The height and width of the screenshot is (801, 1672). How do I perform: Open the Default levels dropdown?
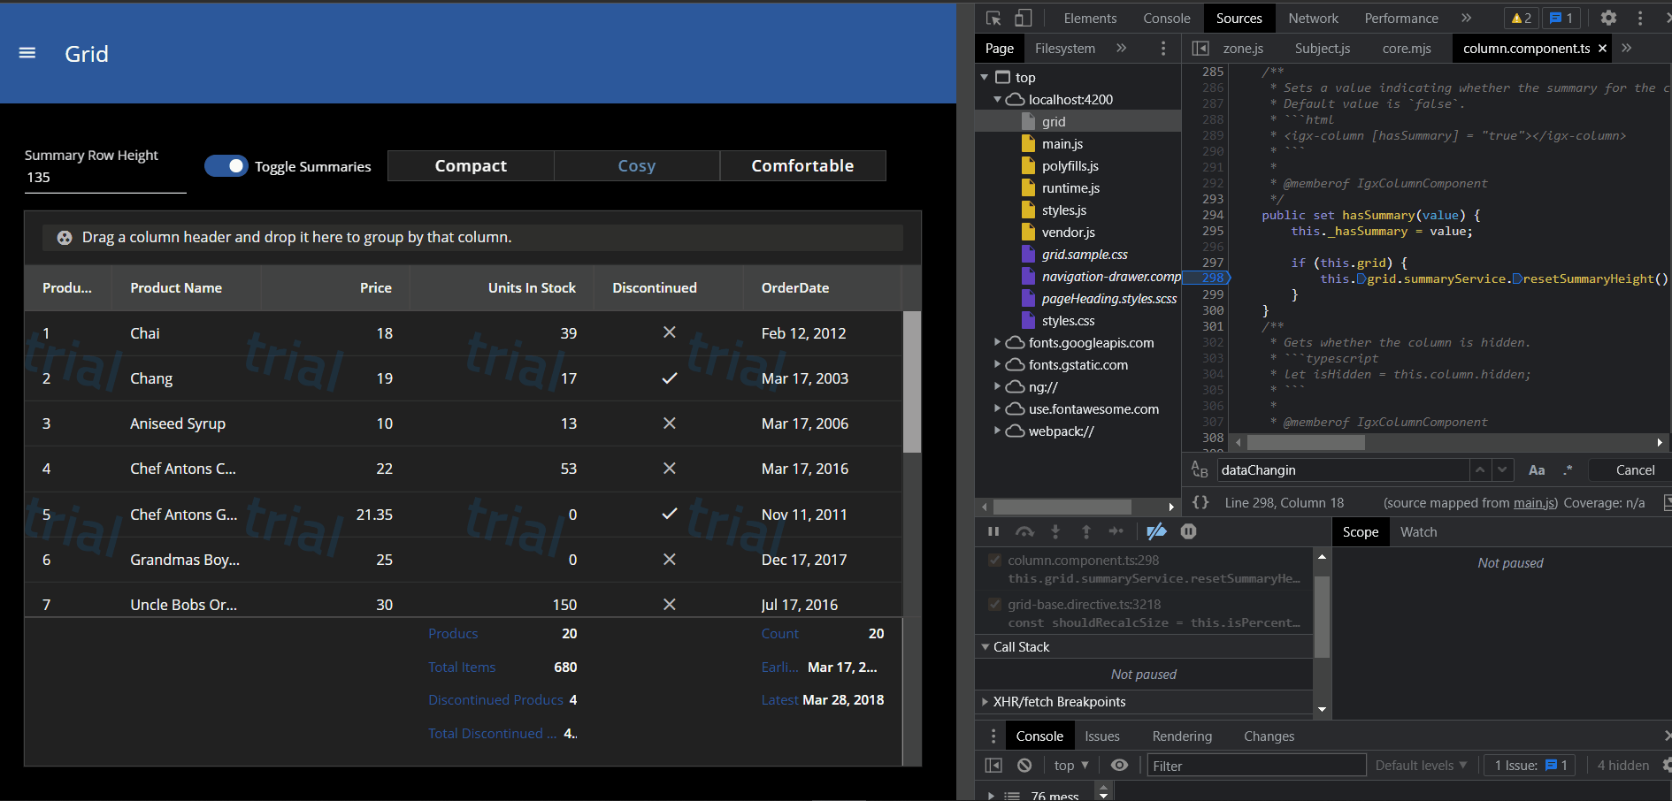tap(1420, 765)
